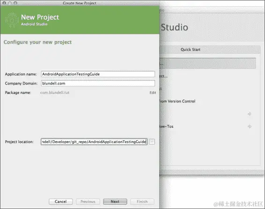This screenshot has width=265, height=209.
Task: Click New Project header title
Action: pos(40,17)
